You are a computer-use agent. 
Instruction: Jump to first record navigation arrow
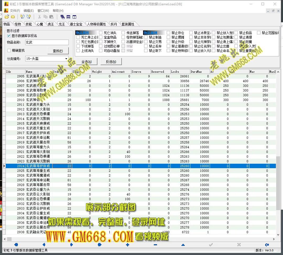tap(16, 245)
